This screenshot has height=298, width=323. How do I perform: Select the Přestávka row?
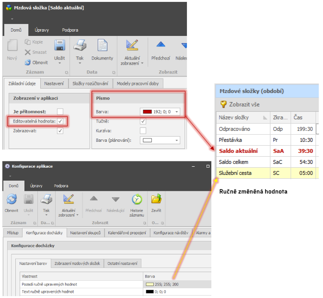(x=267, y=140)
